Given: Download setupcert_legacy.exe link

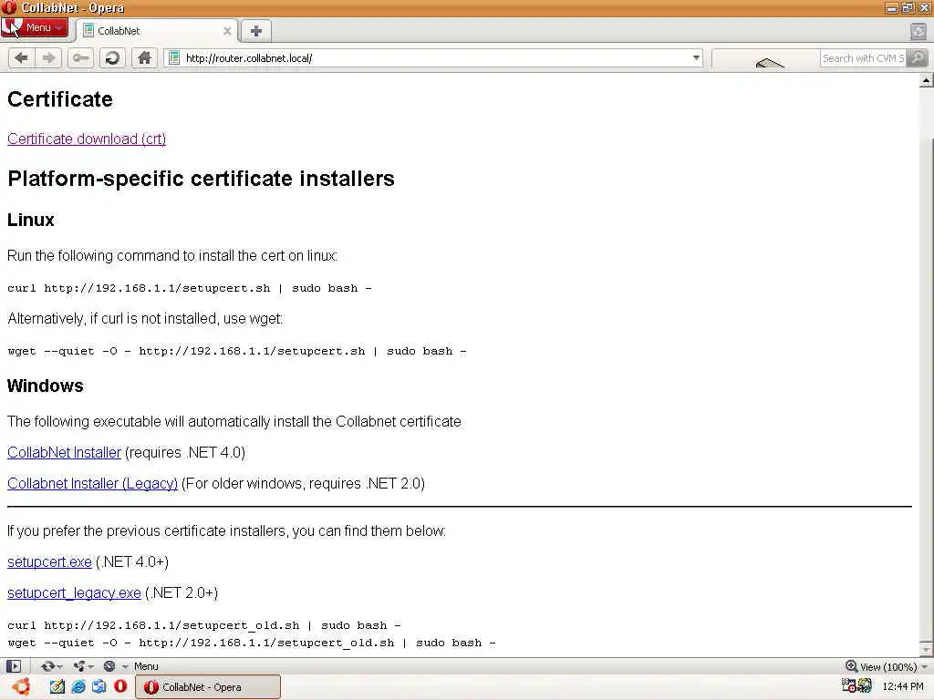Looking at the screenshot, I should point(74,592).
